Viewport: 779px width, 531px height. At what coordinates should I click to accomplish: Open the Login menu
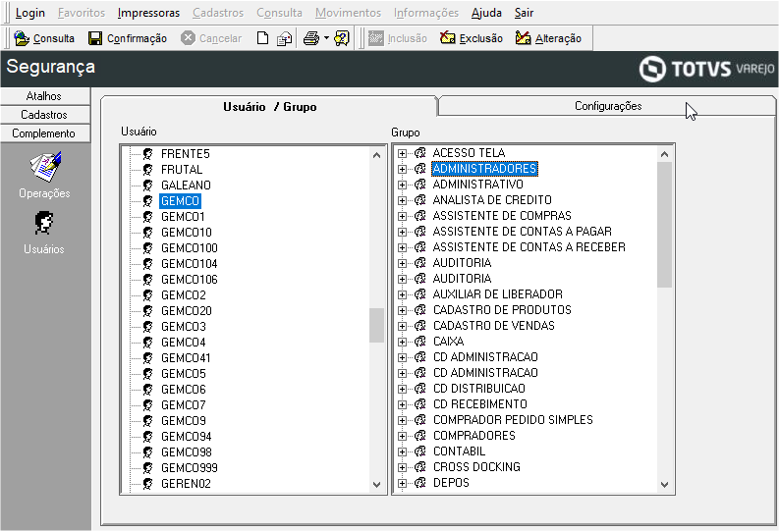coord(29,13)
